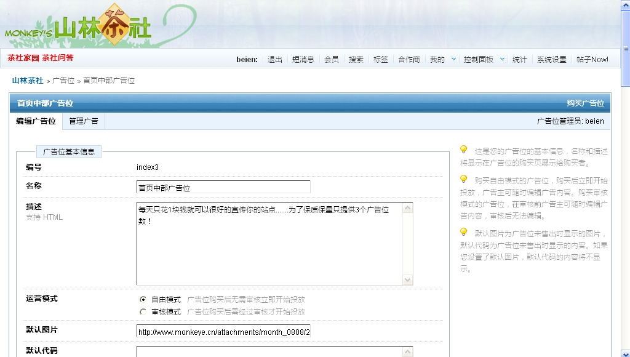Click 广告位 breadcrumb link
This screenshot has height=357, width=630.
[63, 81]
